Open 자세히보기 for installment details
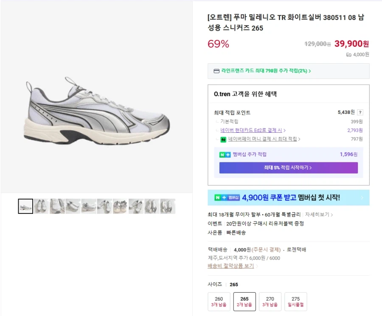 [319, 215]
